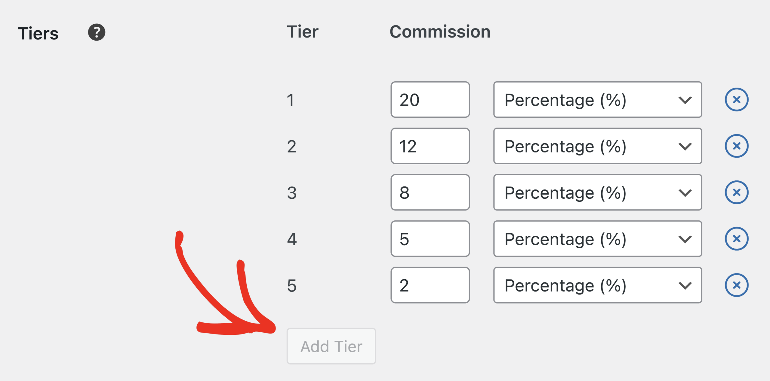Click the chevron on tier 1 commission dropdown
The image size is (770, 381).
pos(685,100)
